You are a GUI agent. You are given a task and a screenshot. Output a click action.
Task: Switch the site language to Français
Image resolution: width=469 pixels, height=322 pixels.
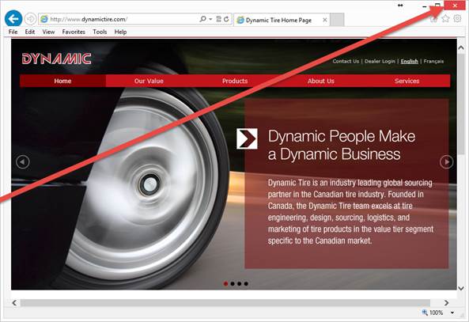(433, 61)
